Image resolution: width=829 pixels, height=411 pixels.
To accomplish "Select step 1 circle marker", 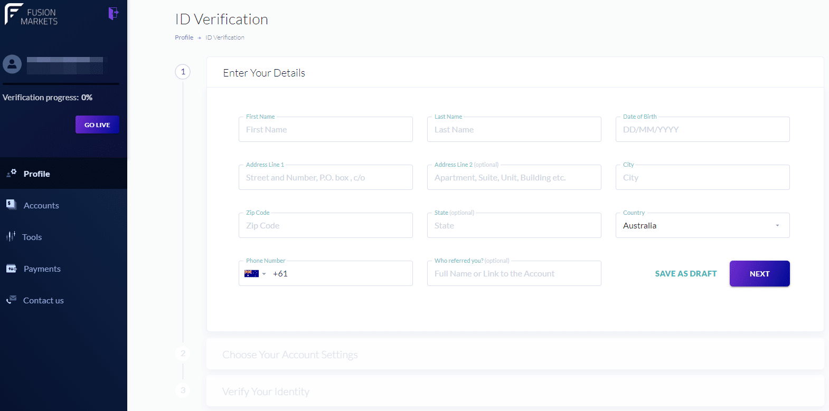I will click(x=183, y=72).
